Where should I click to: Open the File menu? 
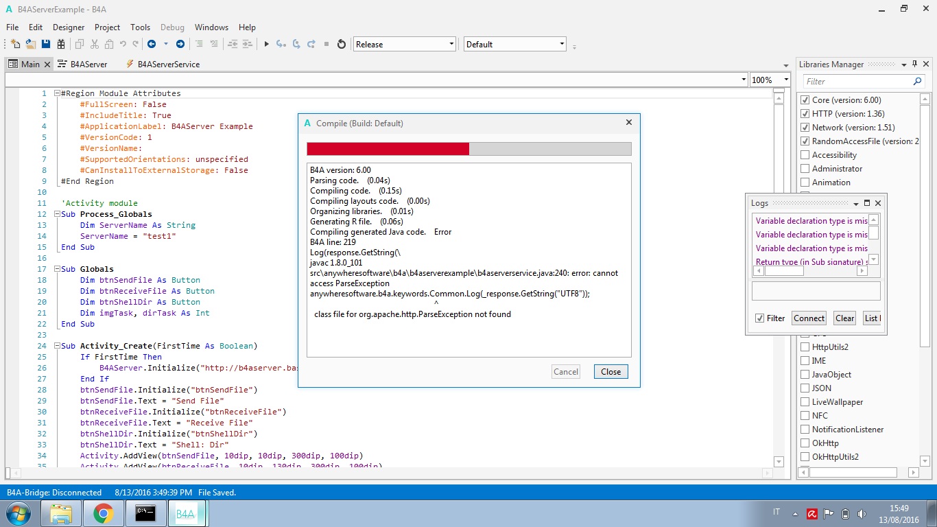point(12,27)
